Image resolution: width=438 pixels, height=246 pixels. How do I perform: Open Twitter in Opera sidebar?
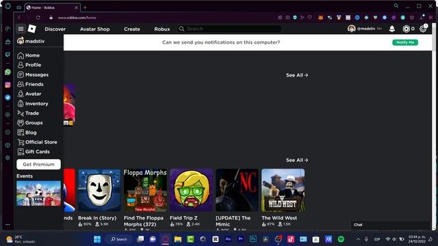pyautogui.click(x=8, y=97)
